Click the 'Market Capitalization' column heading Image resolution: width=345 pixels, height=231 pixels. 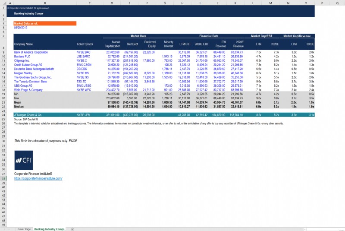pyautogui.click(x=113, y=44)
